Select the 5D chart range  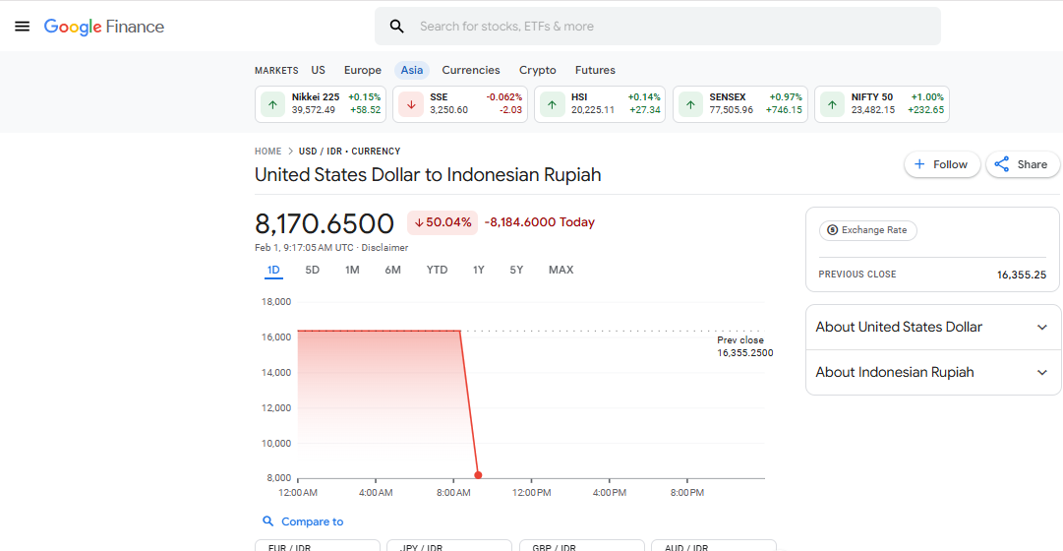click(x=312, y=270)
